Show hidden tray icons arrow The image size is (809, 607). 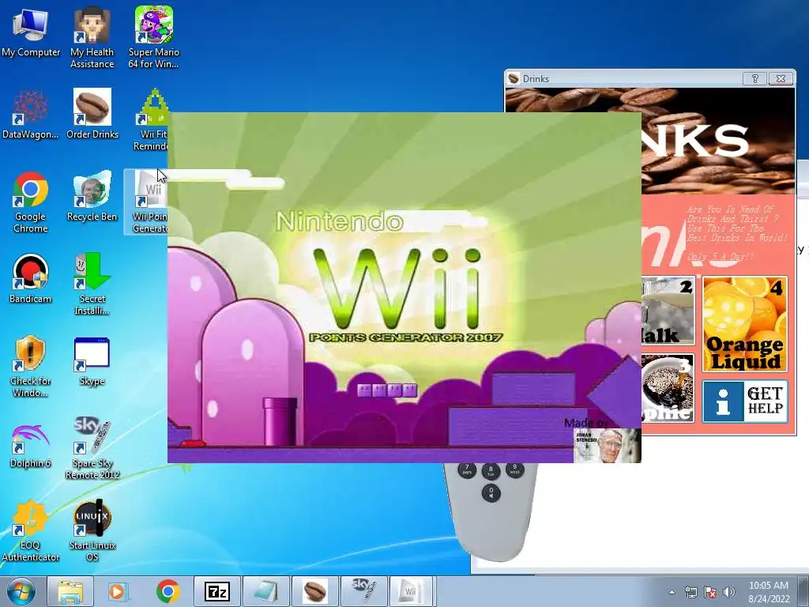(672, 592)
